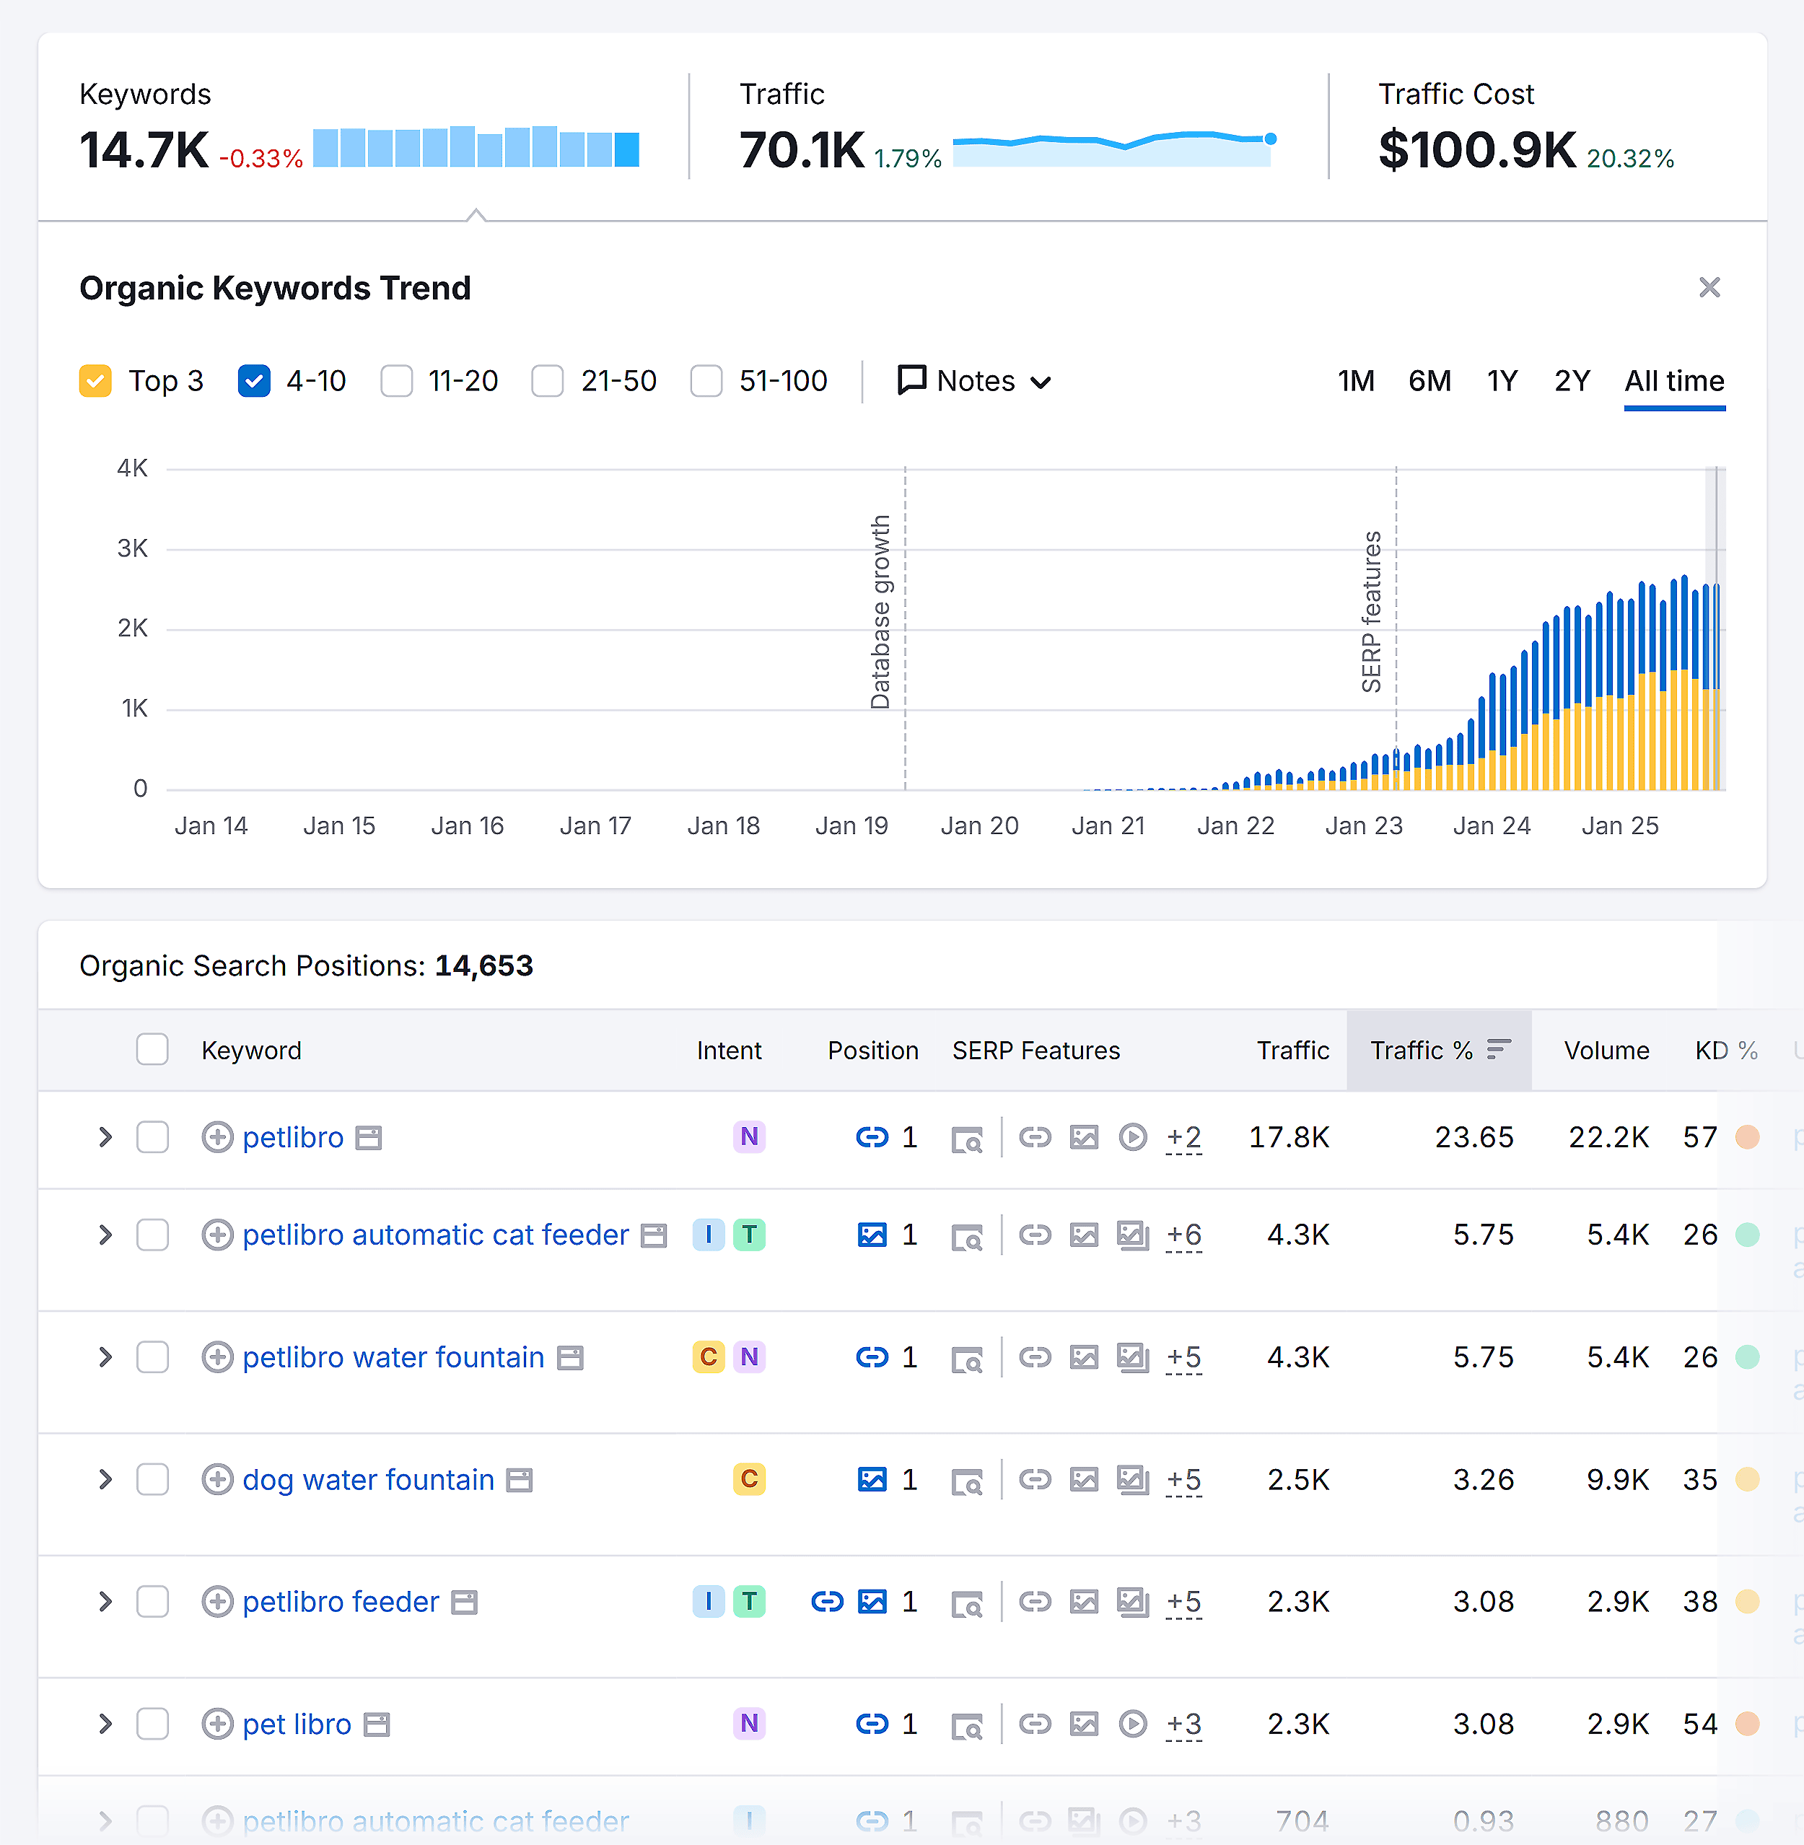This screenshot has width=1804, height=1845.
Task: Expand the dog water fountain row
Action: pyautogui.click(x=105, y=1479)
